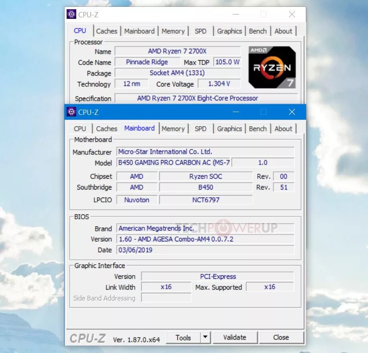Select About tab in back CPU-Z window
Viewport: 368px width, 353px height.
click(283, 31)
